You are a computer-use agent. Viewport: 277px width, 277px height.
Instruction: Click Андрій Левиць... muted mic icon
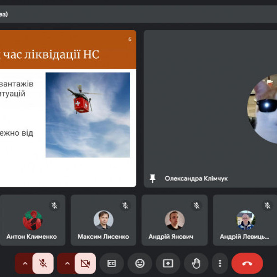(x=267, y=206)
